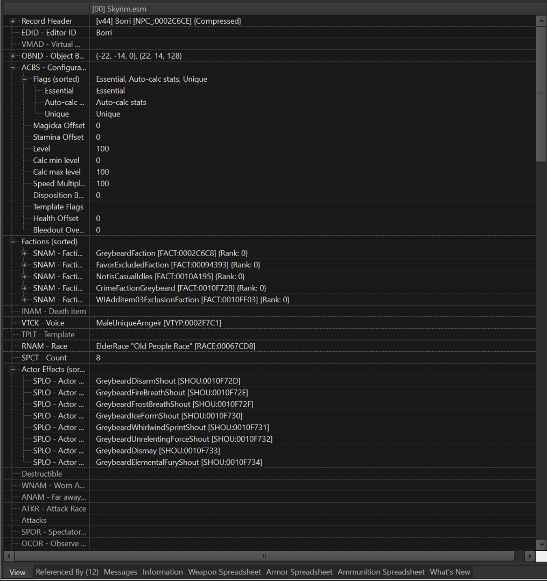Expand the NotIsCasualIdles SNAM entry
The image size is (547, 581).
(x=24, y=277)
